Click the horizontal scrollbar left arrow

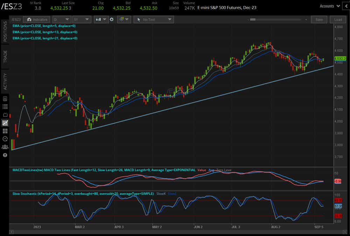pyautogui.click(x=11, y=232)
